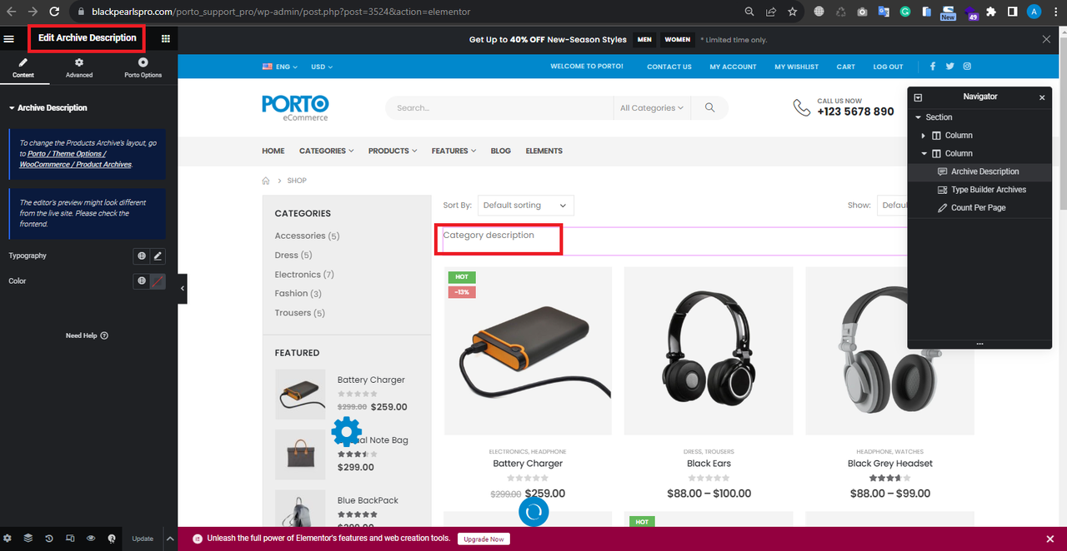Open the FEATURES menu

pos(453,151)
